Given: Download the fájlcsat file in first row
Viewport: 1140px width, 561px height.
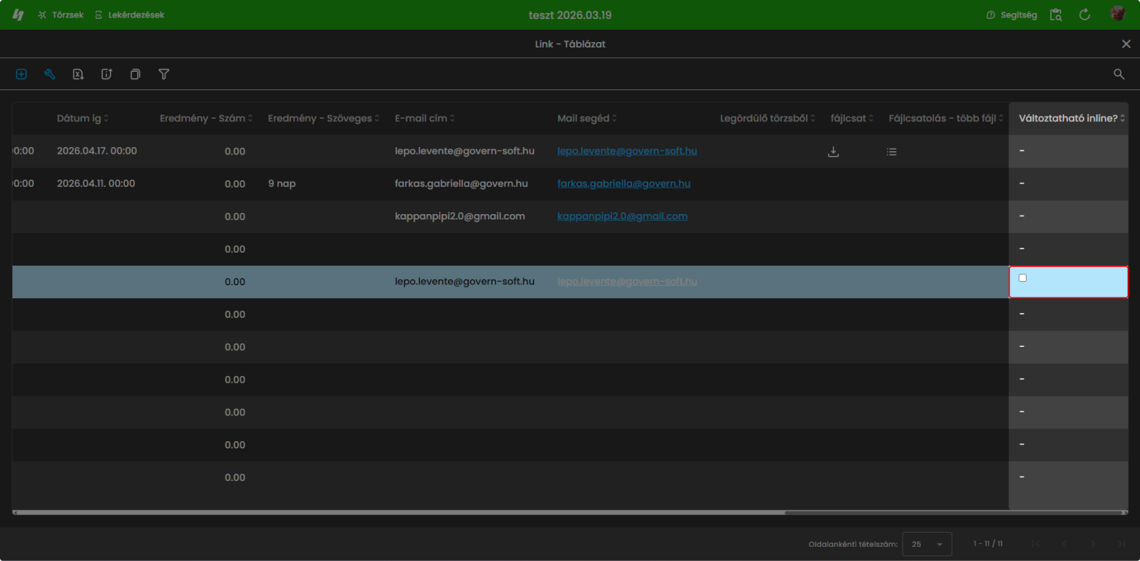Looking at the screenshot, I should click(x=833, y=152).
